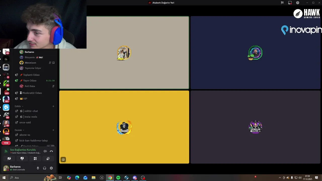322x181 pixels.
Task: Open Task View on taskbar
Action: pos(60,178)
